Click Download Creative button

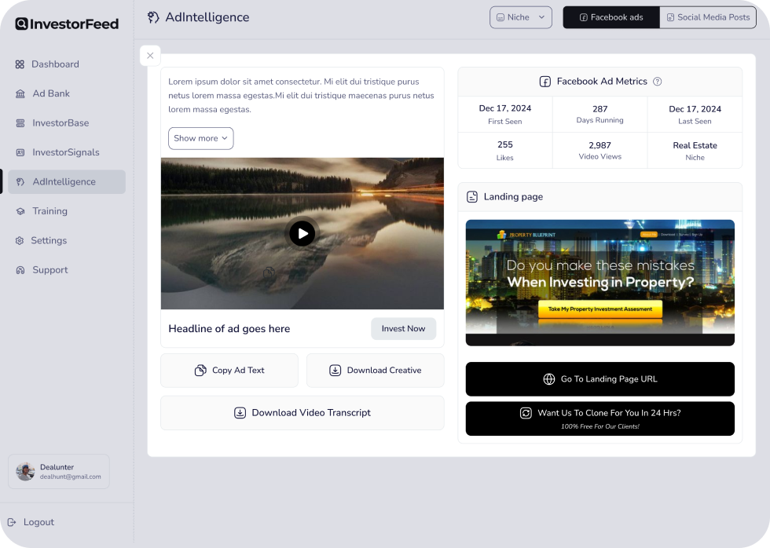(x=375, y=371)
